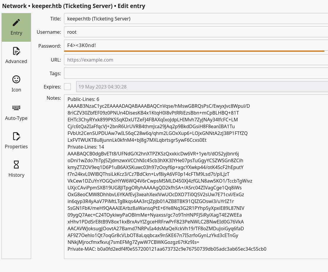Open the Icon smiley section
This screenshot has width=328, height=272.
[16, 79]
